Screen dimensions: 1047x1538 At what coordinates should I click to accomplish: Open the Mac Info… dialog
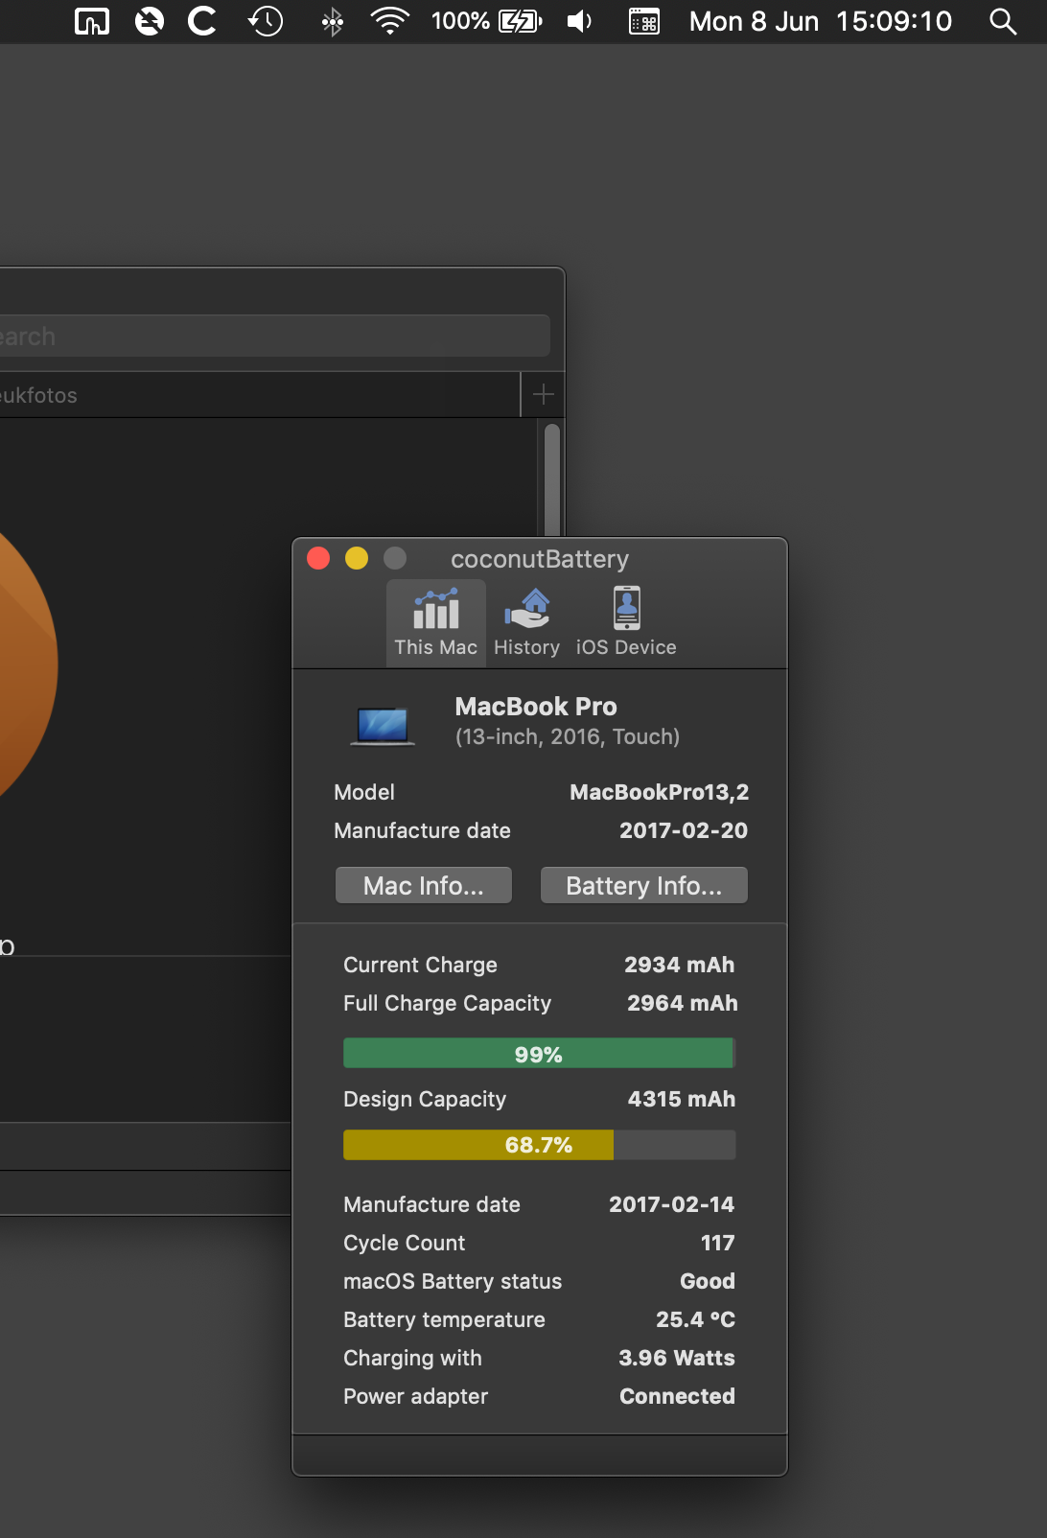point(424,885)
